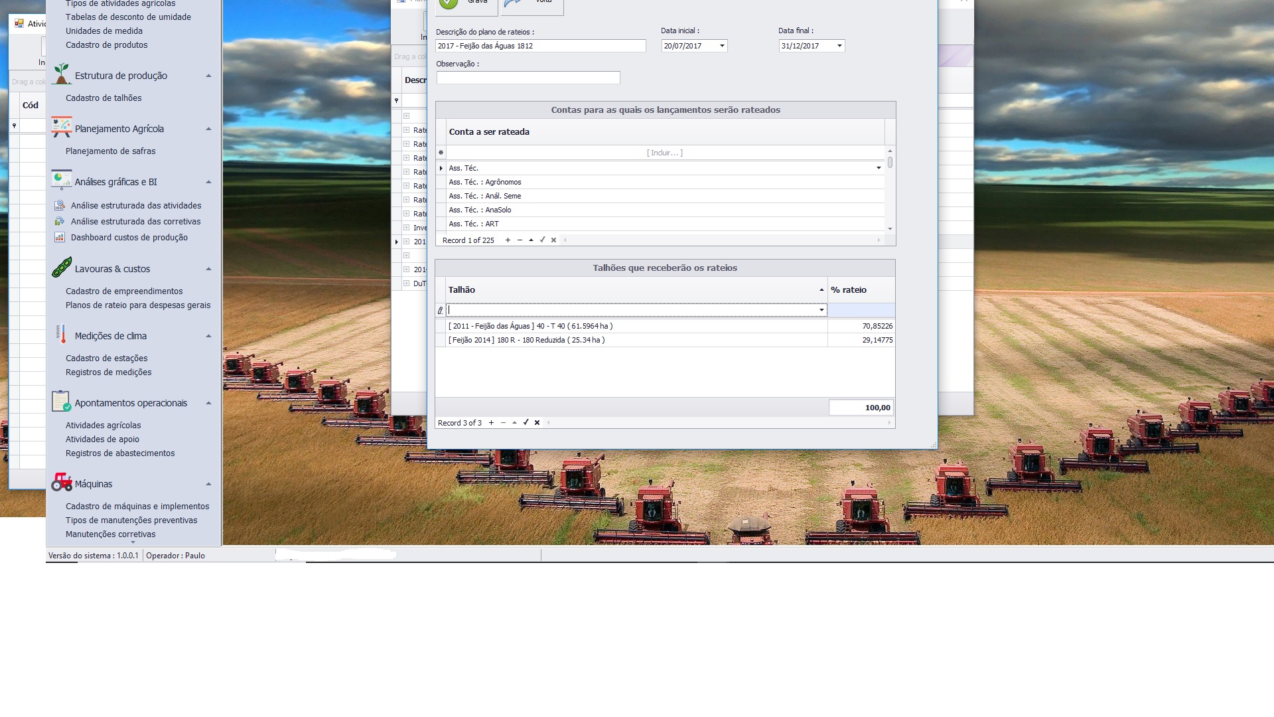Click filter icon in background plans grid
1274x717 pixels.
point(397,101)
